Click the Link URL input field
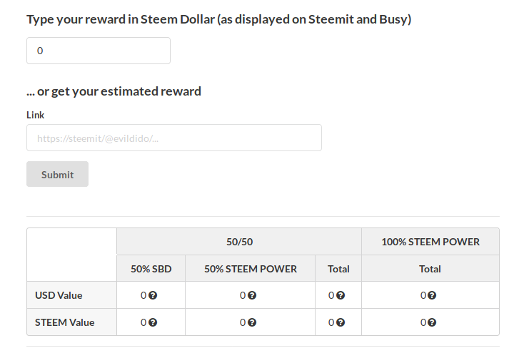This screenshot has width=514, height=353. [x=174, y=138]
